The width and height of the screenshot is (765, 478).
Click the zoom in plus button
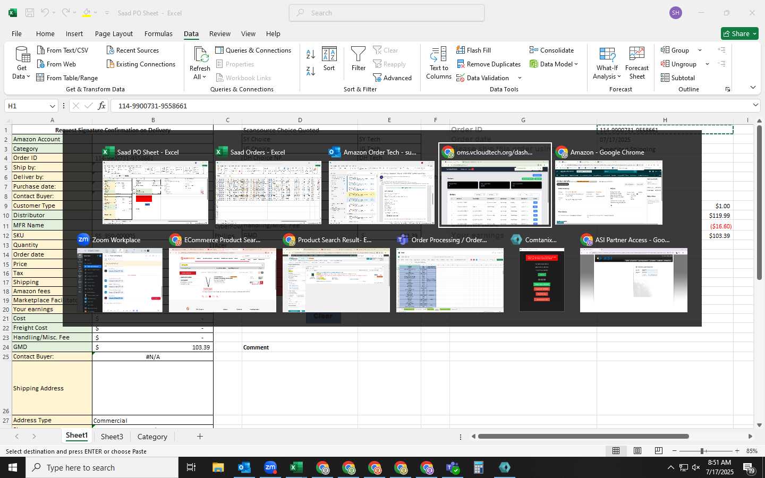[737, 451]
